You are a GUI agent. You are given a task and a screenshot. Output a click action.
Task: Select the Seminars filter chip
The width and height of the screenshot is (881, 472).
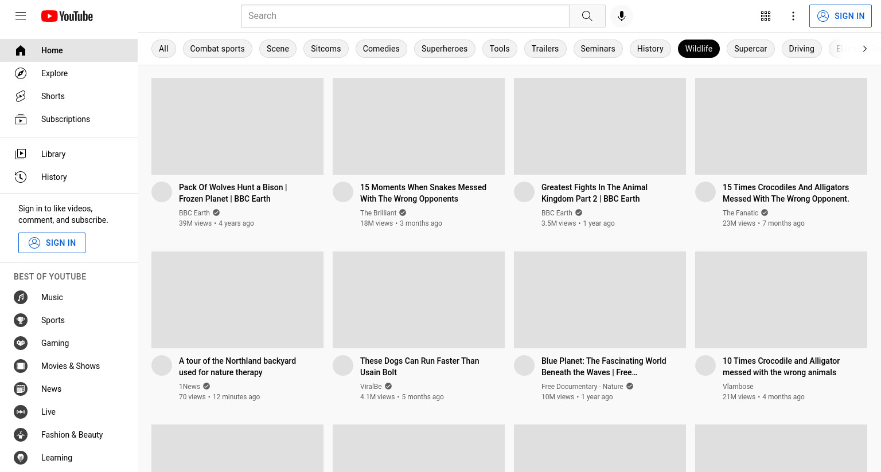tap(598, 49)
